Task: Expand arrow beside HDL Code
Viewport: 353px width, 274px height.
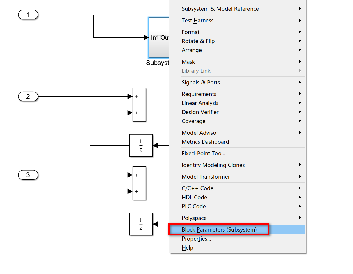Action: pyautogui.click(x=300, y=197)
